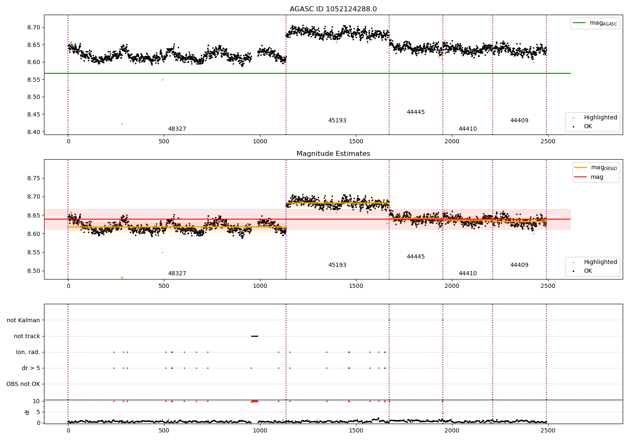Click y-tick 8.50 in Magnitude Estimates plot
The width and height of the screenshot is (629, 440).
point(34,271)
